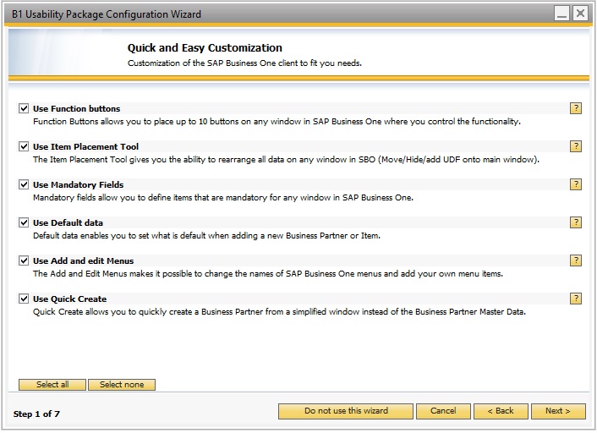
Task: Cancel the configuration wizard
Action: [443, 411]
